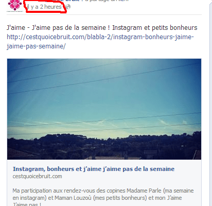This screenshot has height=206, width=212.
Task: Open the blue sky link preview photo
Action: coord(104,109)
